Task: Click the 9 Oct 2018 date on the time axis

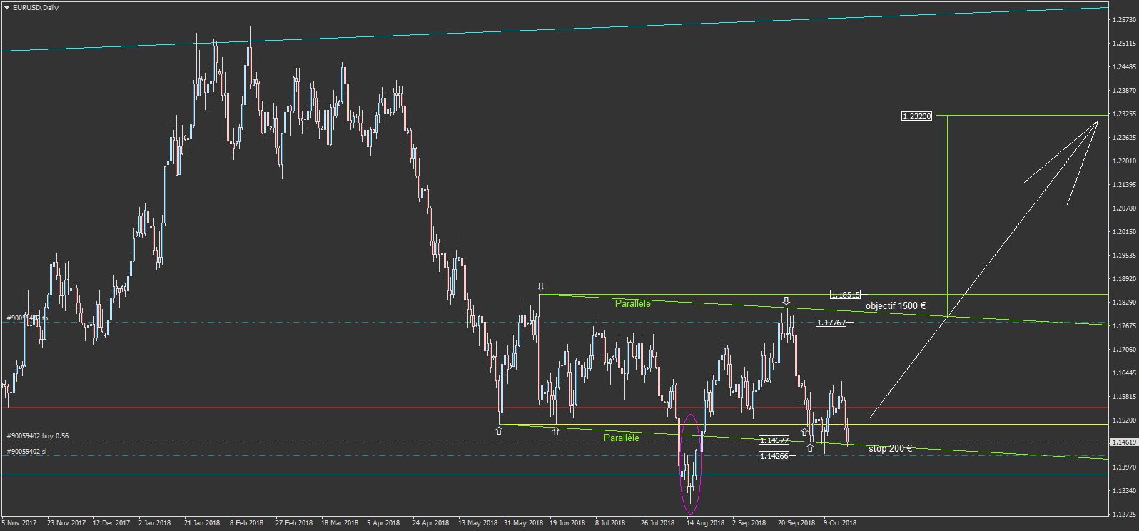Action: 840,522
